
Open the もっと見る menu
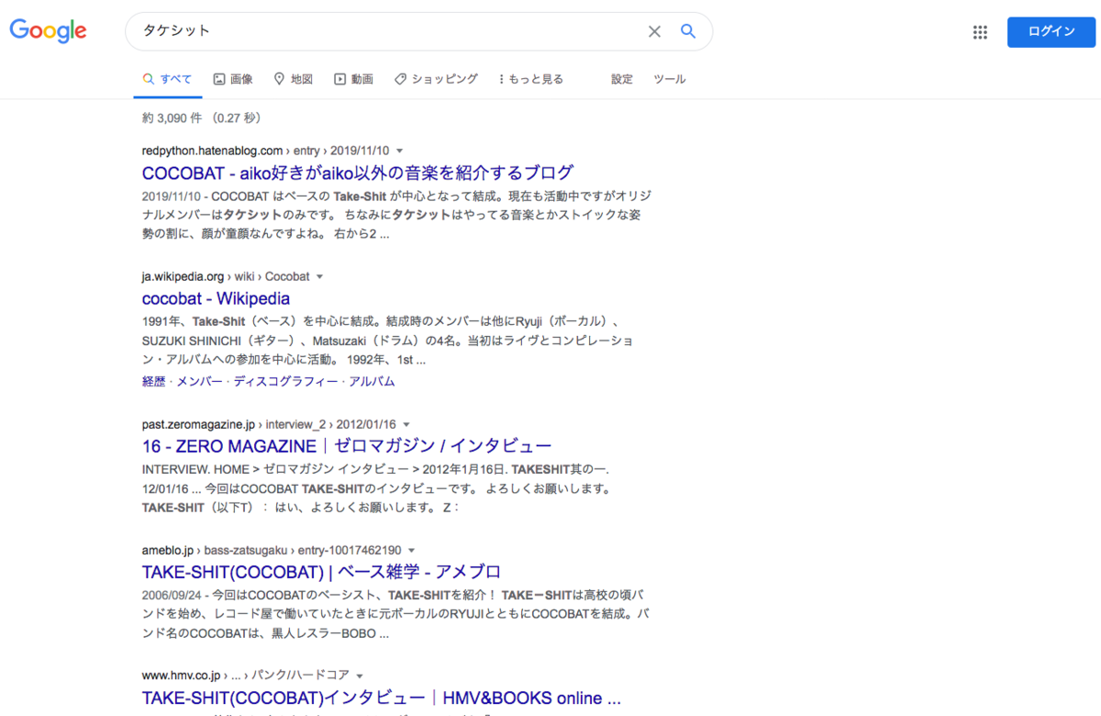530,79
